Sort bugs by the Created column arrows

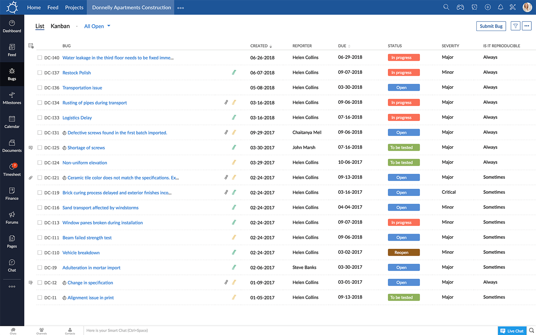point(271,46)
